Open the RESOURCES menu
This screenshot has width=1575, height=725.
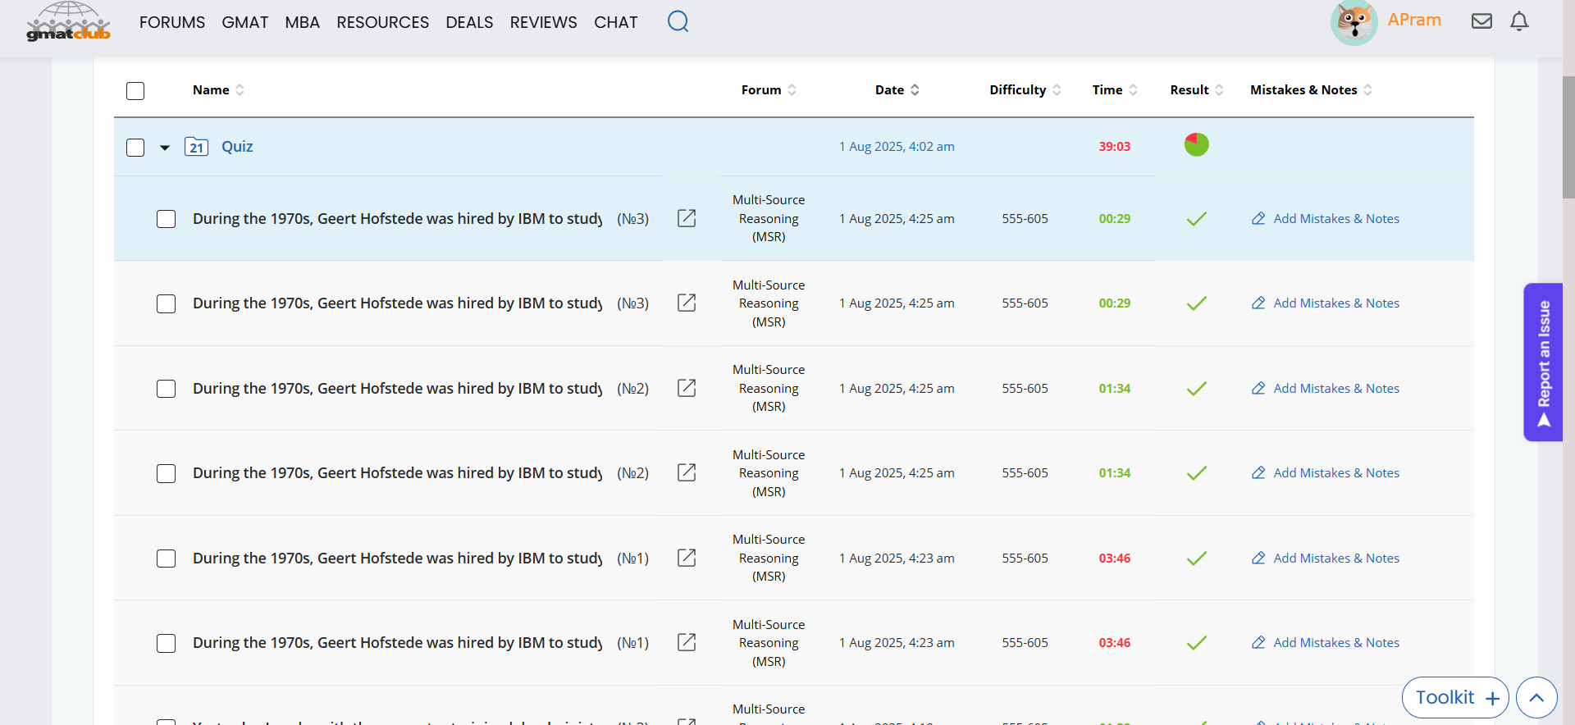tap(382, 22)
